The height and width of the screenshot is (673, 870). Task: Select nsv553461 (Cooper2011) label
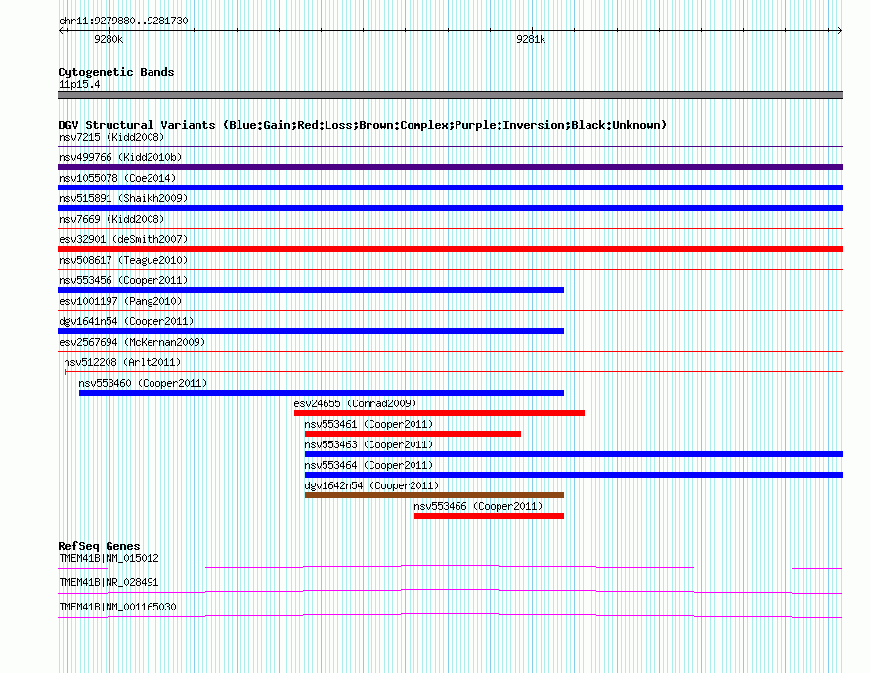pyautogui.click(x=369, y=424)
